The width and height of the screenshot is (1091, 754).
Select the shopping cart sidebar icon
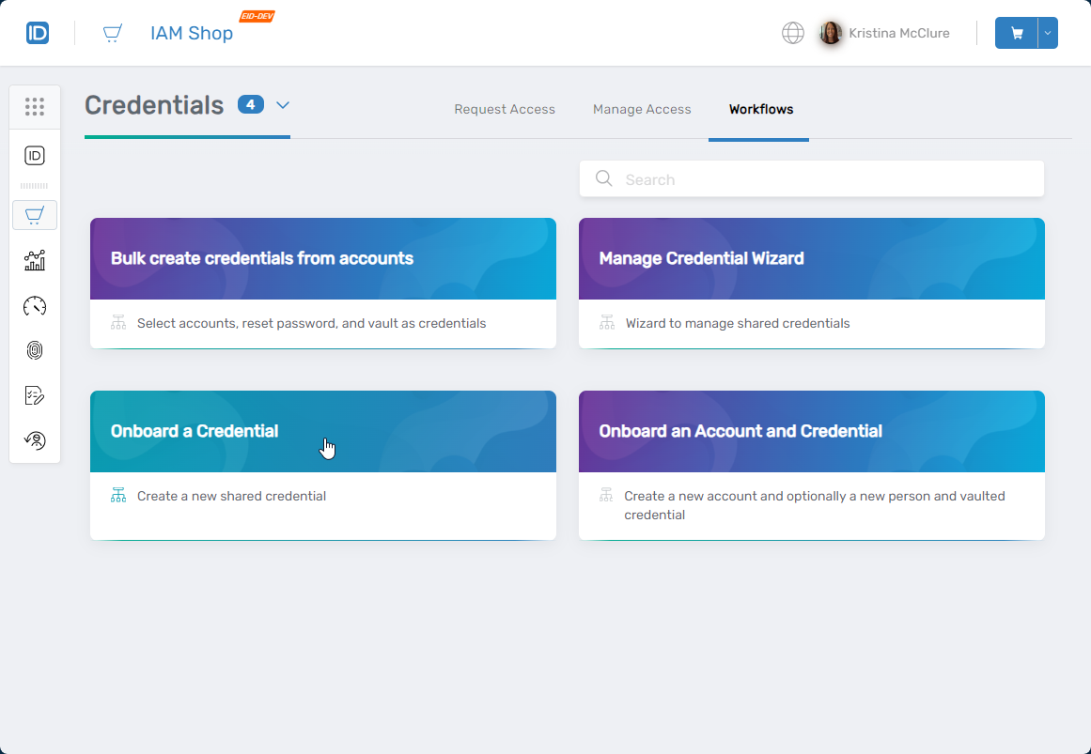[x=35, y=215]
